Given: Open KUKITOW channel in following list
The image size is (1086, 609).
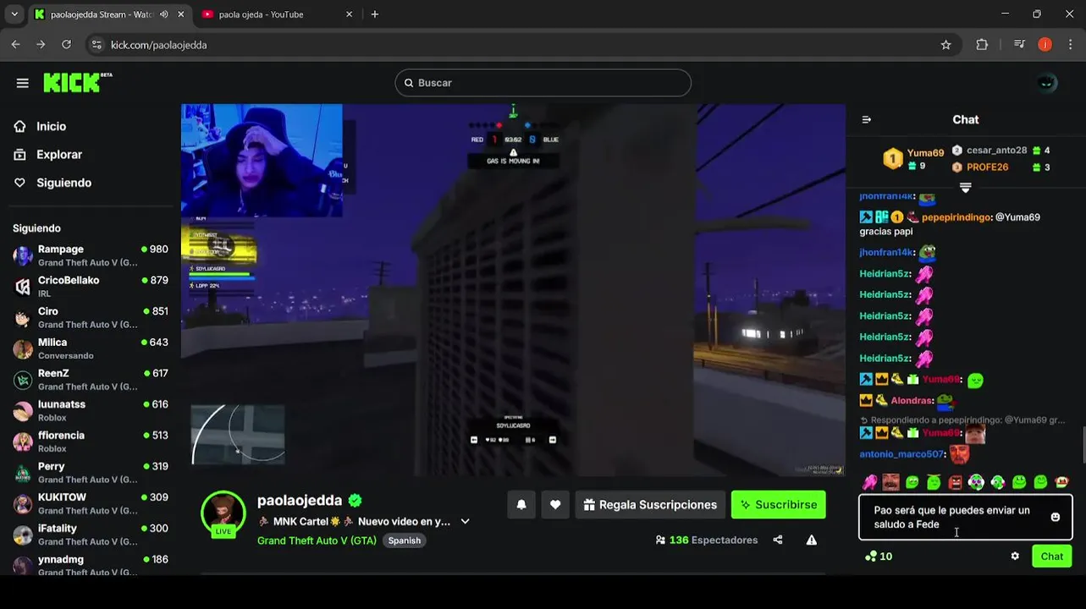Looking at the screenshot, I should pos(91,503).
